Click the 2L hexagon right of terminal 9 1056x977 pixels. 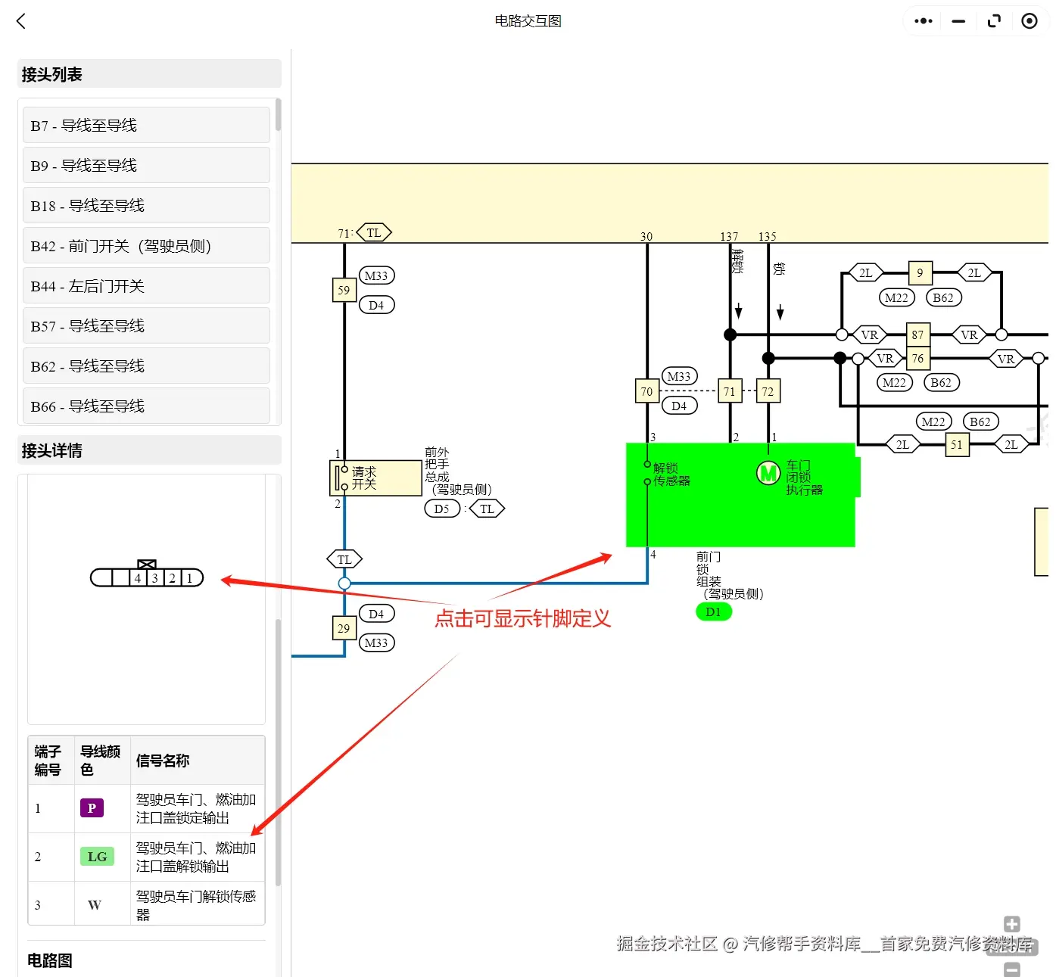974,273
